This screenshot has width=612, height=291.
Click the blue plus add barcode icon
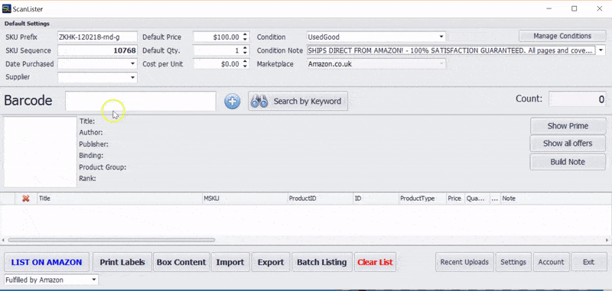click(x=233, y=102)
